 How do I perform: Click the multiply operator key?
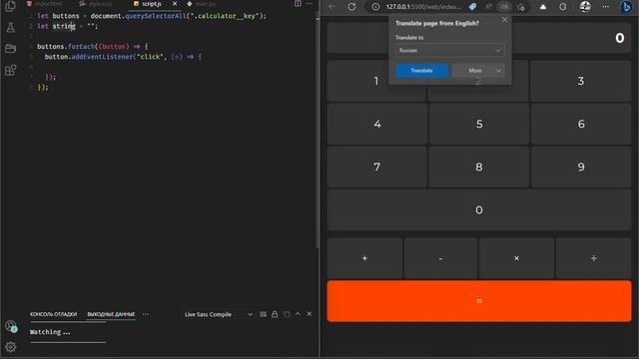516,258
